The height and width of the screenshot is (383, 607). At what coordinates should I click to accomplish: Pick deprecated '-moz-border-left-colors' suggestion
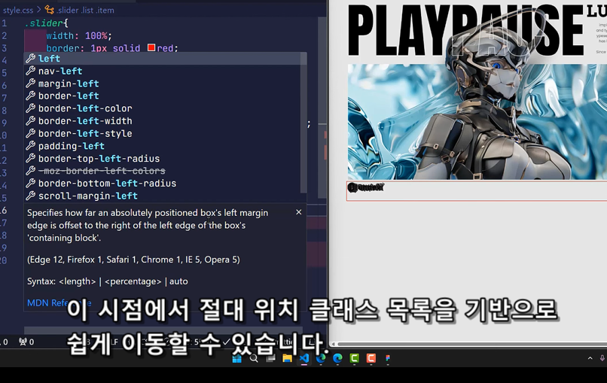(x=165, y=171)
